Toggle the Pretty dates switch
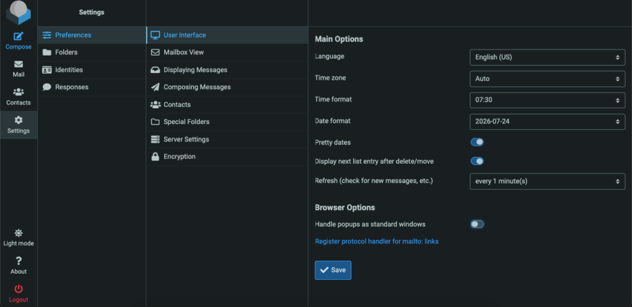 pyautogui.click(x=477, y=142)
